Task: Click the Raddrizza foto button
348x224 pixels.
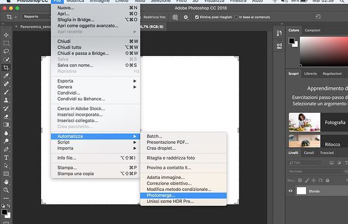Action: pos(155,17)
